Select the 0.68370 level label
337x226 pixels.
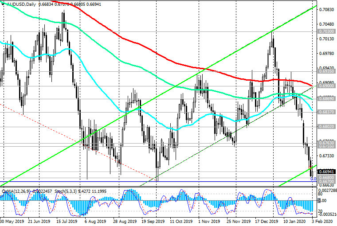click(326, 112)
